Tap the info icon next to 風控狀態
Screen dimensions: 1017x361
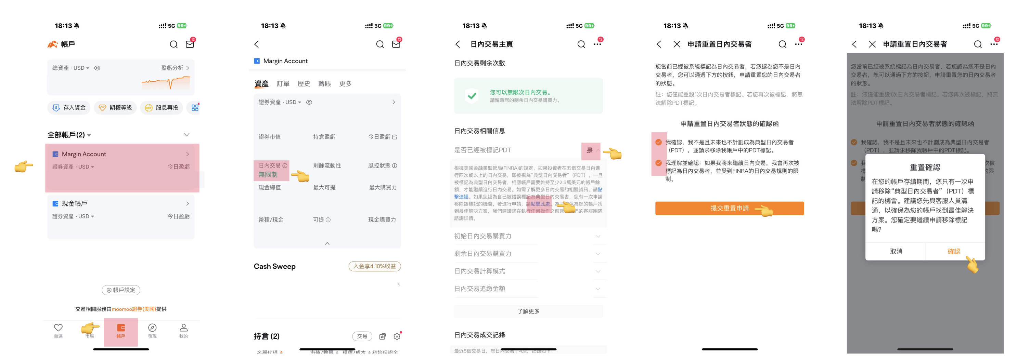point(395,166)
